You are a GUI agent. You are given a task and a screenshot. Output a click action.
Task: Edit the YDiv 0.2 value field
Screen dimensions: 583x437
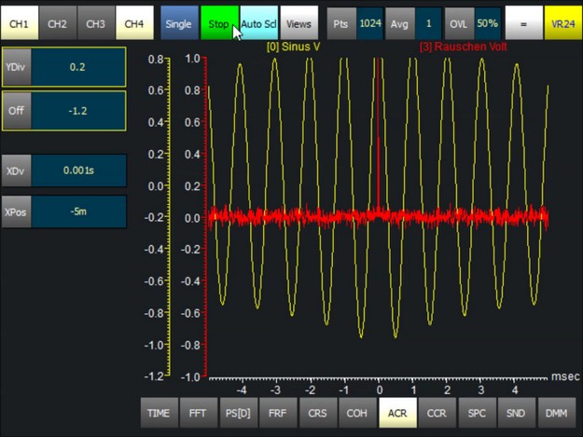[x=77, y=68]
